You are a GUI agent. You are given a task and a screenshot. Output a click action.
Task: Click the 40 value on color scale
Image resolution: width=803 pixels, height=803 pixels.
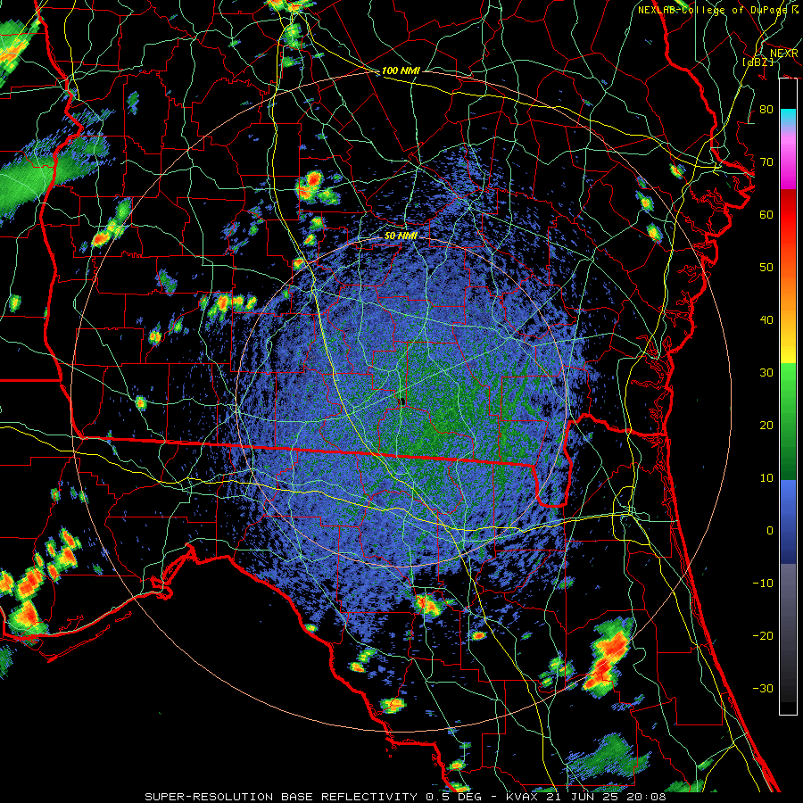[x=766, y=320]
